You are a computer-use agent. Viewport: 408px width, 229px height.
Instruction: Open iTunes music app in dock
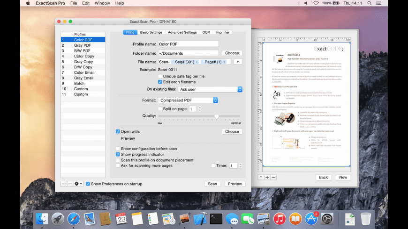pyautogui.click(x=280, y=219)
